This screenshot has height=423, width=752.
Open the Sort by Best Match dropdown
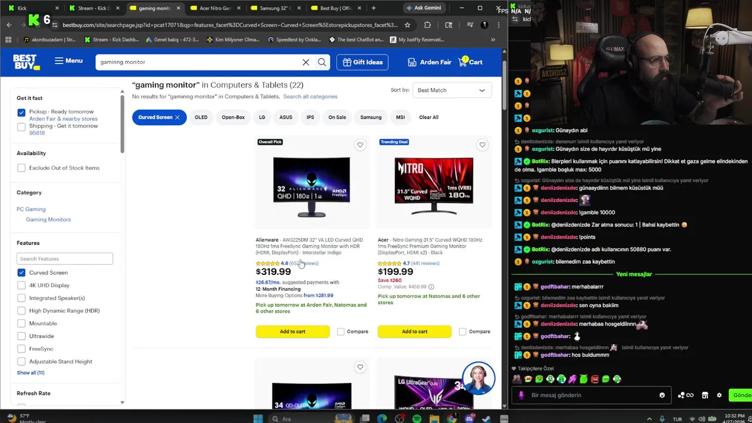(x=451, y=90)
